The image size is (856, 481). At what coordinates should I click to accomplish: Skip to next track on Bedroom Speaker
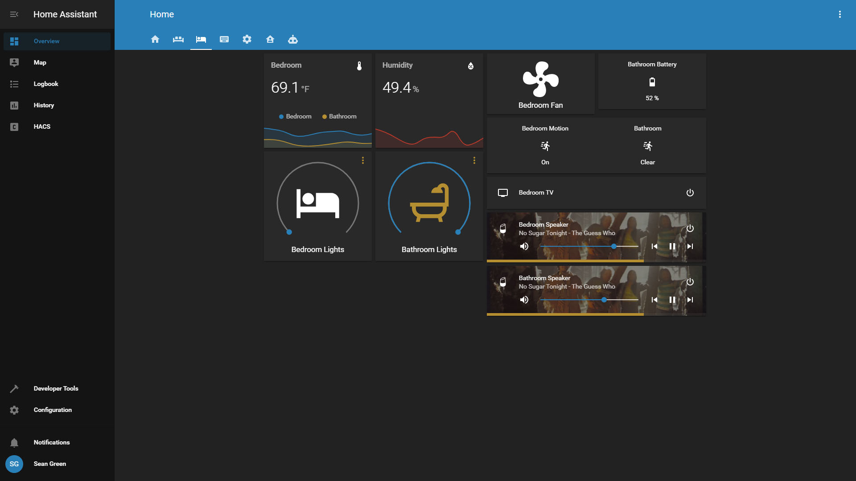(690, 246)
